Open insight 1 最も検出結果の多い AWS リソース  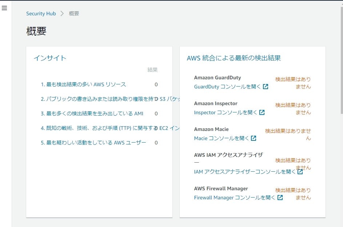[x=83, y=84]
